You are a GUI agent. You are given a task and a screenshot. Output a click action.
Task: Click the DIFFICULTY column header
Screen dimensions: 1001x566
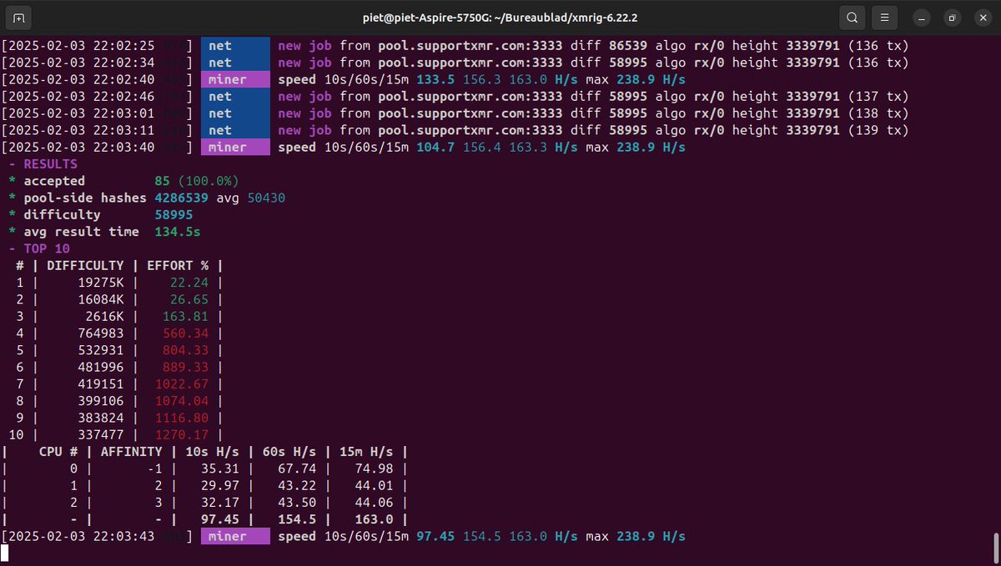[x=85, y=265]
